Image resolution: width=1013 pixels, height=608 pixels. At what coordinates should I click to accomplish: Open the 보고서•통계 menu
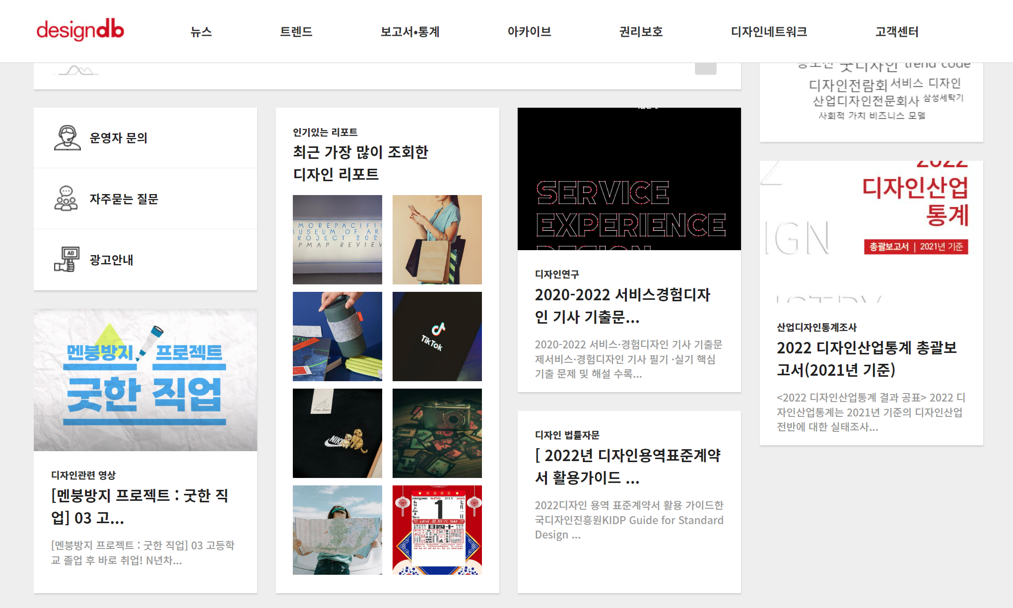click(x=410, y=32)
